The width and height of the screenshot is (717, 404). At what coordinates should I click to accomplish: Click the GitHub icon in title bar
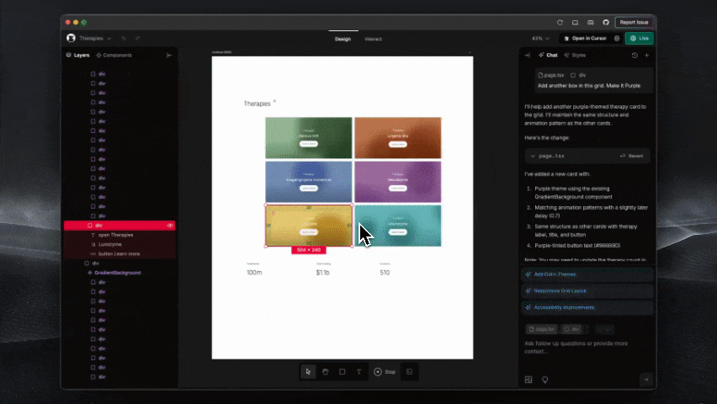tap(606, 22)
